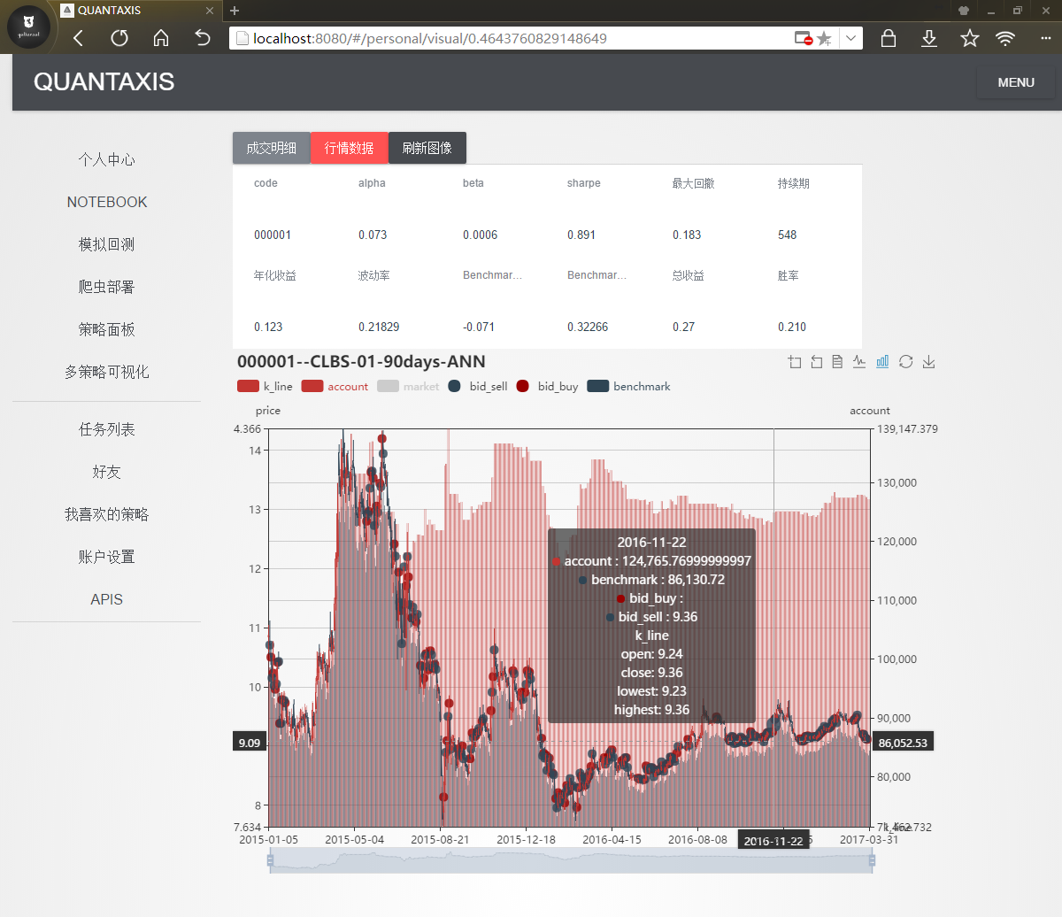The image size is (1062, 917).
Task: Click the 刷新图像 button
Action: pyautogui.click(x=427, y=148)
